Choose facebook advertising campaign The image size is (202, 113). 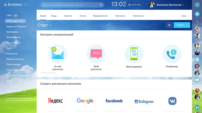coord(114,101)
